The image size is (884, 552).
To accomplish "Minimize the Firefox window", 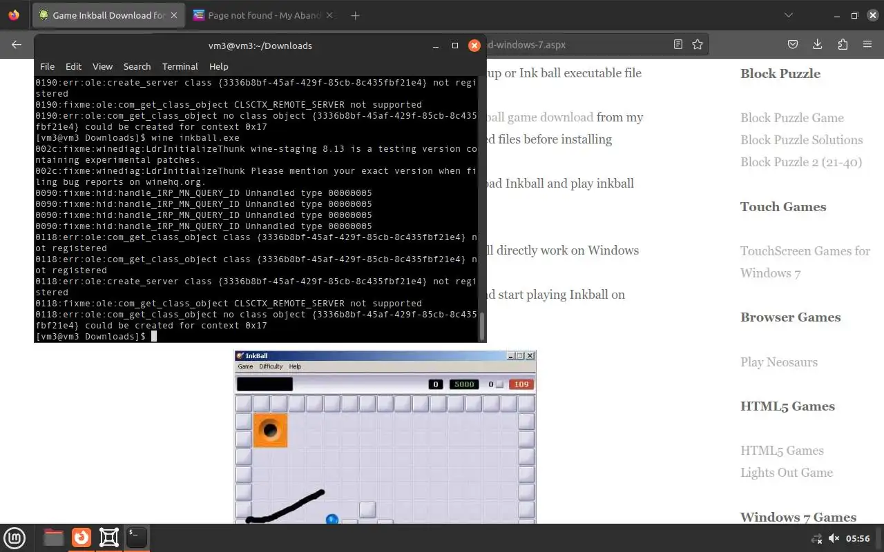I will pyautogui.click(x=837, y=15).
